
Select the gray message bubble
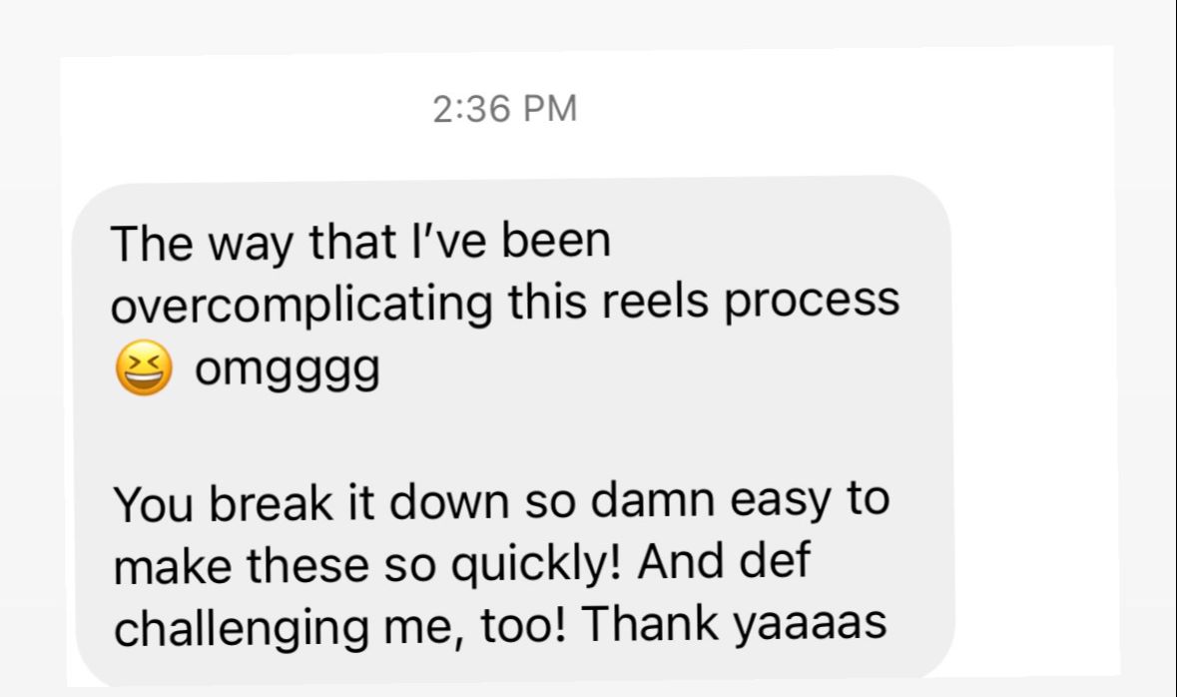[x=513, y=430]
